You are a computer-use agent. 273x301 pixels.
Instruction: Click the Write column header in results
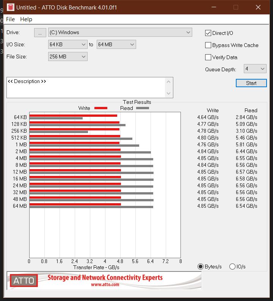[x=213, y=110]
